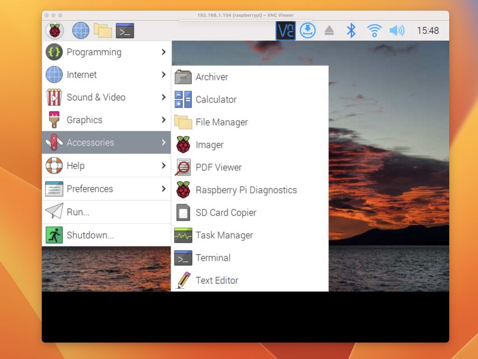Expand the Programming submenu arrow
478x359 pixels.
(164, 52)
